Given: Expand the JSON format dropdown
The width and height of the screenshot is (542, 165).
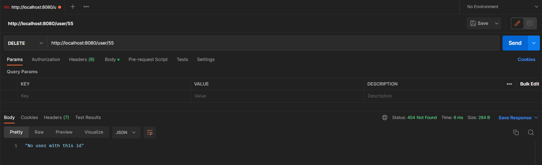Looking at the screenshot, I should pos(126,132).
